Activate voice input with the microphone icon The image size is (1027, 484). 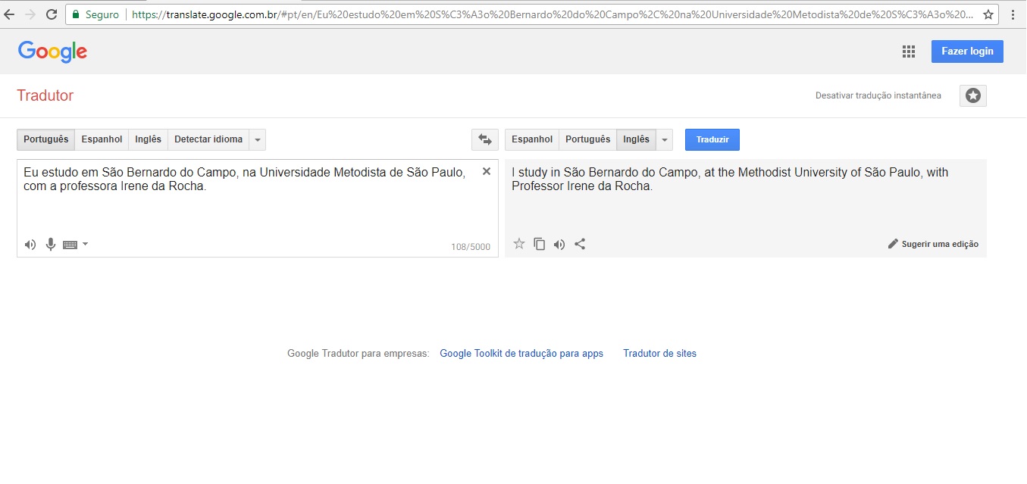[50, 244]
